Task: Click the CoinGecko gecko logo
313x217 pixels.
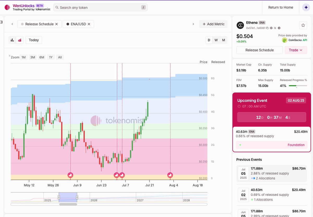Action: [x=285, y=40]
